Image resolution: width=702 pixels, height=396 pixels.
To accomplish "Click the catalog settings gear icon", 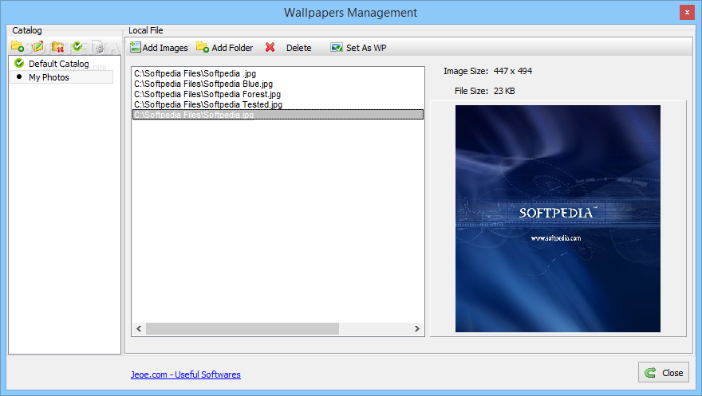I will tap(98, 46).
